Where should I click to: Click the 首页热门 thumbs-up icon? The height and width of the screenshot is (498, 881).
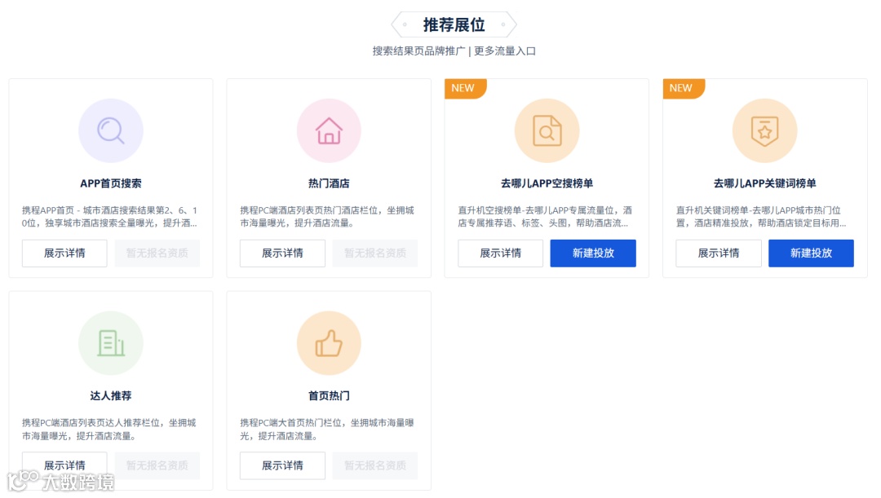[x=329, y=343]
